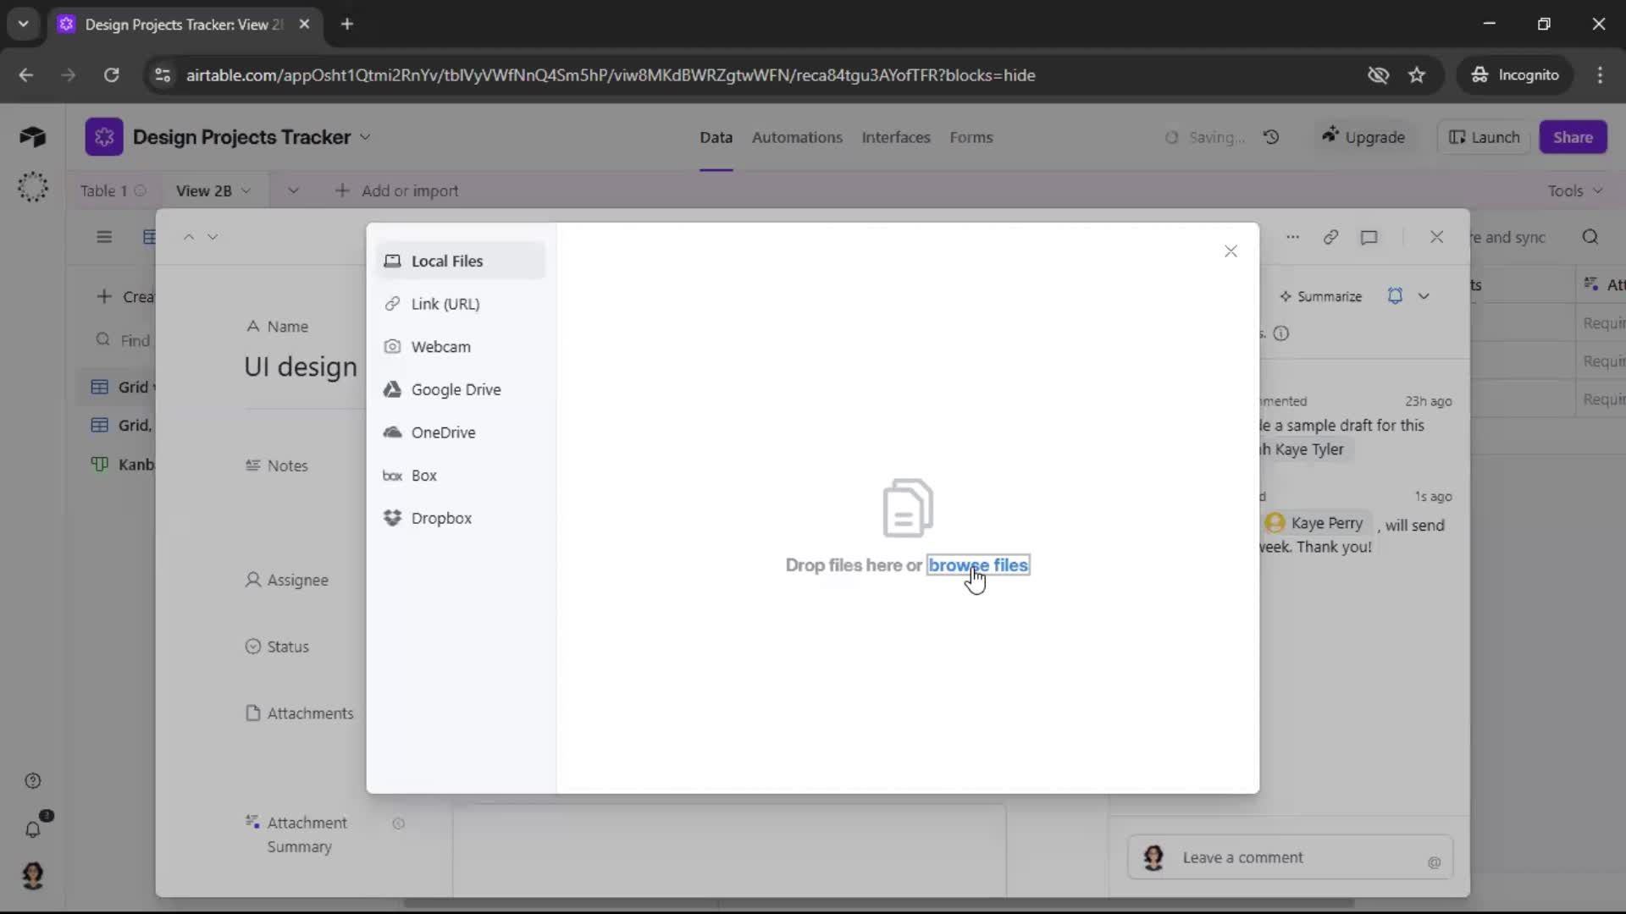Toggle record comments panel icon
The height and width of the screenshot is (914, 1626).
tap(1369, 237)
